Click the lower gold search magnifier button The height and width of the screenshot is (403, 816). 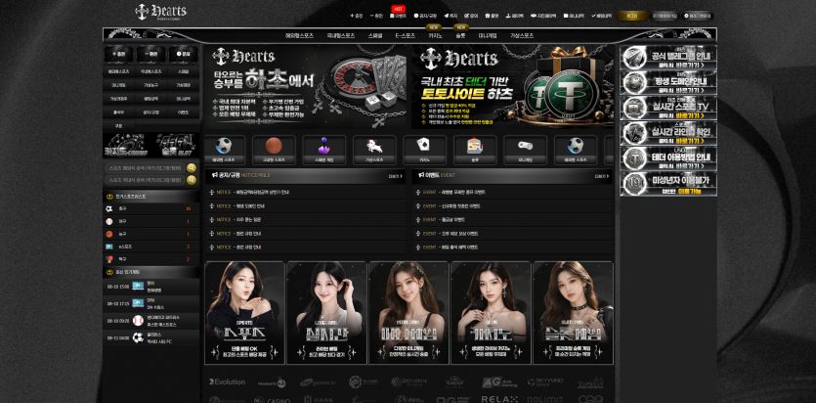click(192, 180)
